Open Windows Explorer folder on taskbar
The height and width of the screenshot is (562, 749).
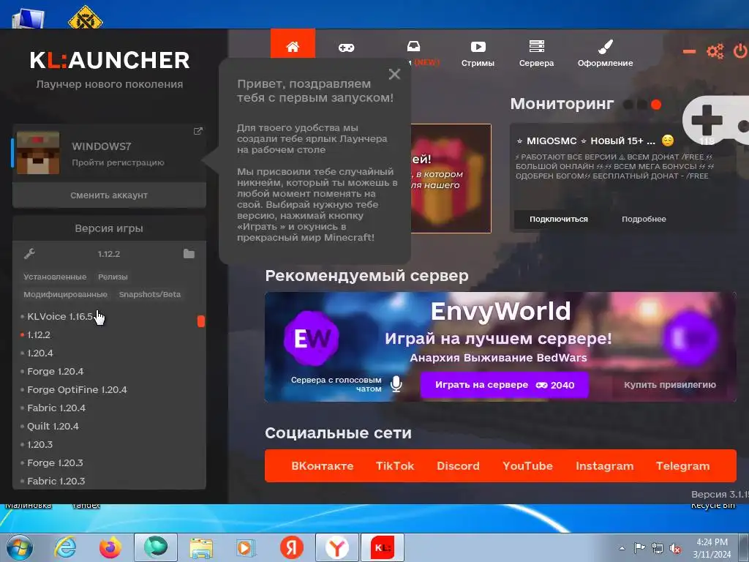coord(201,547)
